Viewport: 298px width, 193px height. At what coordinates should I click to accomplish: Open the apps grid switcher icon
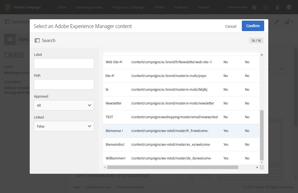coord(266,7)
